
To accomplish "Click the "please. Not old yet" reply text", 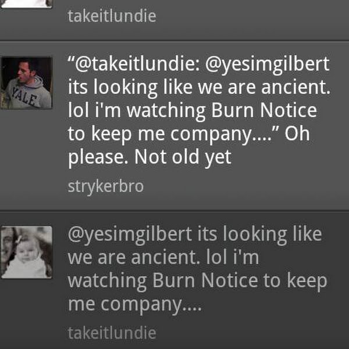I will (149, 157).
